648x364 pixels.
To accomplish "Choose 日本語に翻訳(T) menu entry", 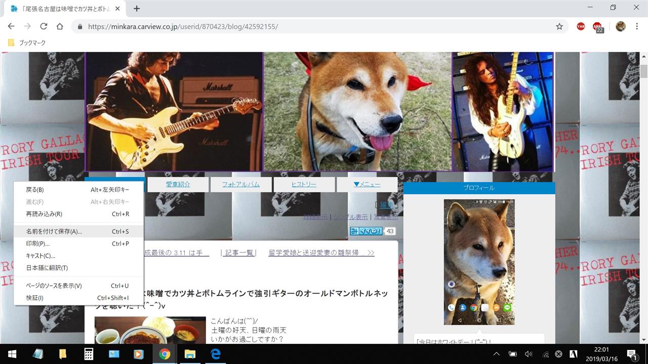I will [x=78, y=268].
